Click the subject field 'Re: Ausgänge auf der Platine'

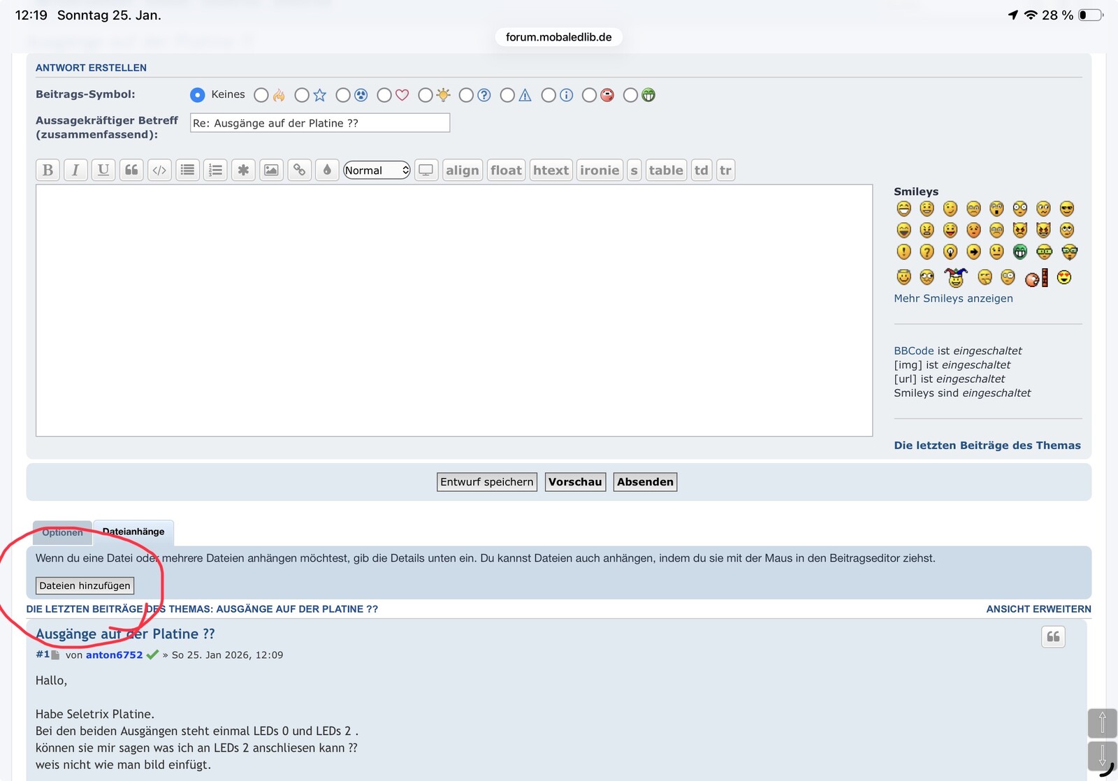[x=320, y=123]
